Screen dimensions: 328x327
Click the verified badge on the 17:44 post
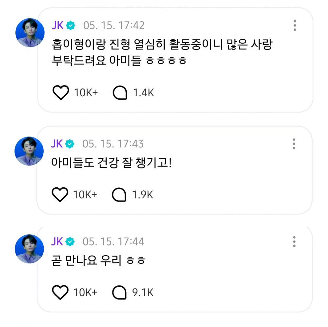click(x=70, y=242)
